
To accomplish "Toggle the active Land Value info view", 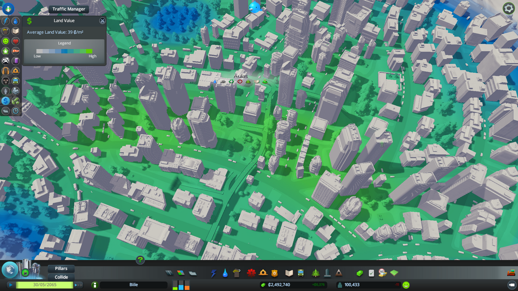I will pyautogui.click(x=6, y=101).
